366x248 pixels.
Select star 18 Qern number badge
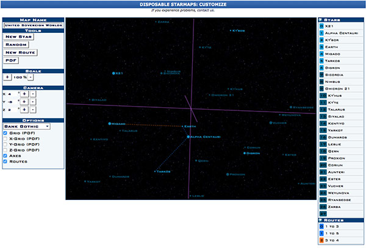point(323,151)
